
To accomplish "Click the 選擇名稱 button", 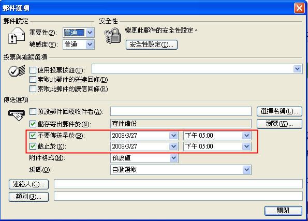I will tap(280, 112).
